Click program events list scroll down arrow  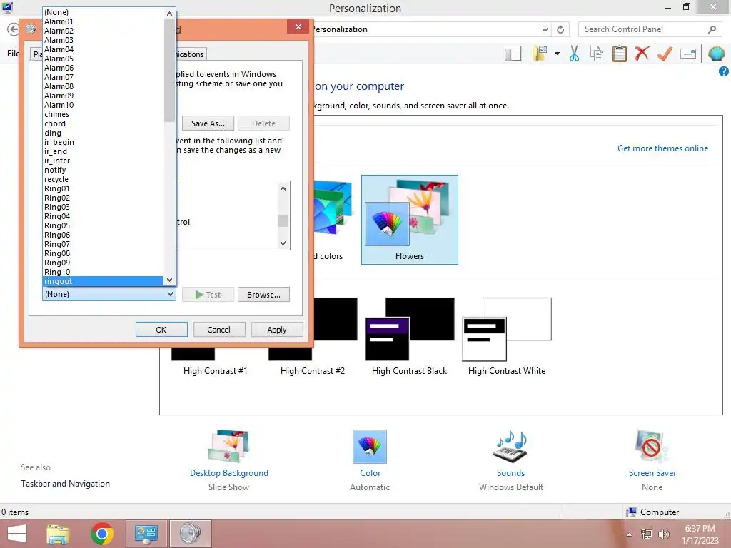click(x=283, y=243)
